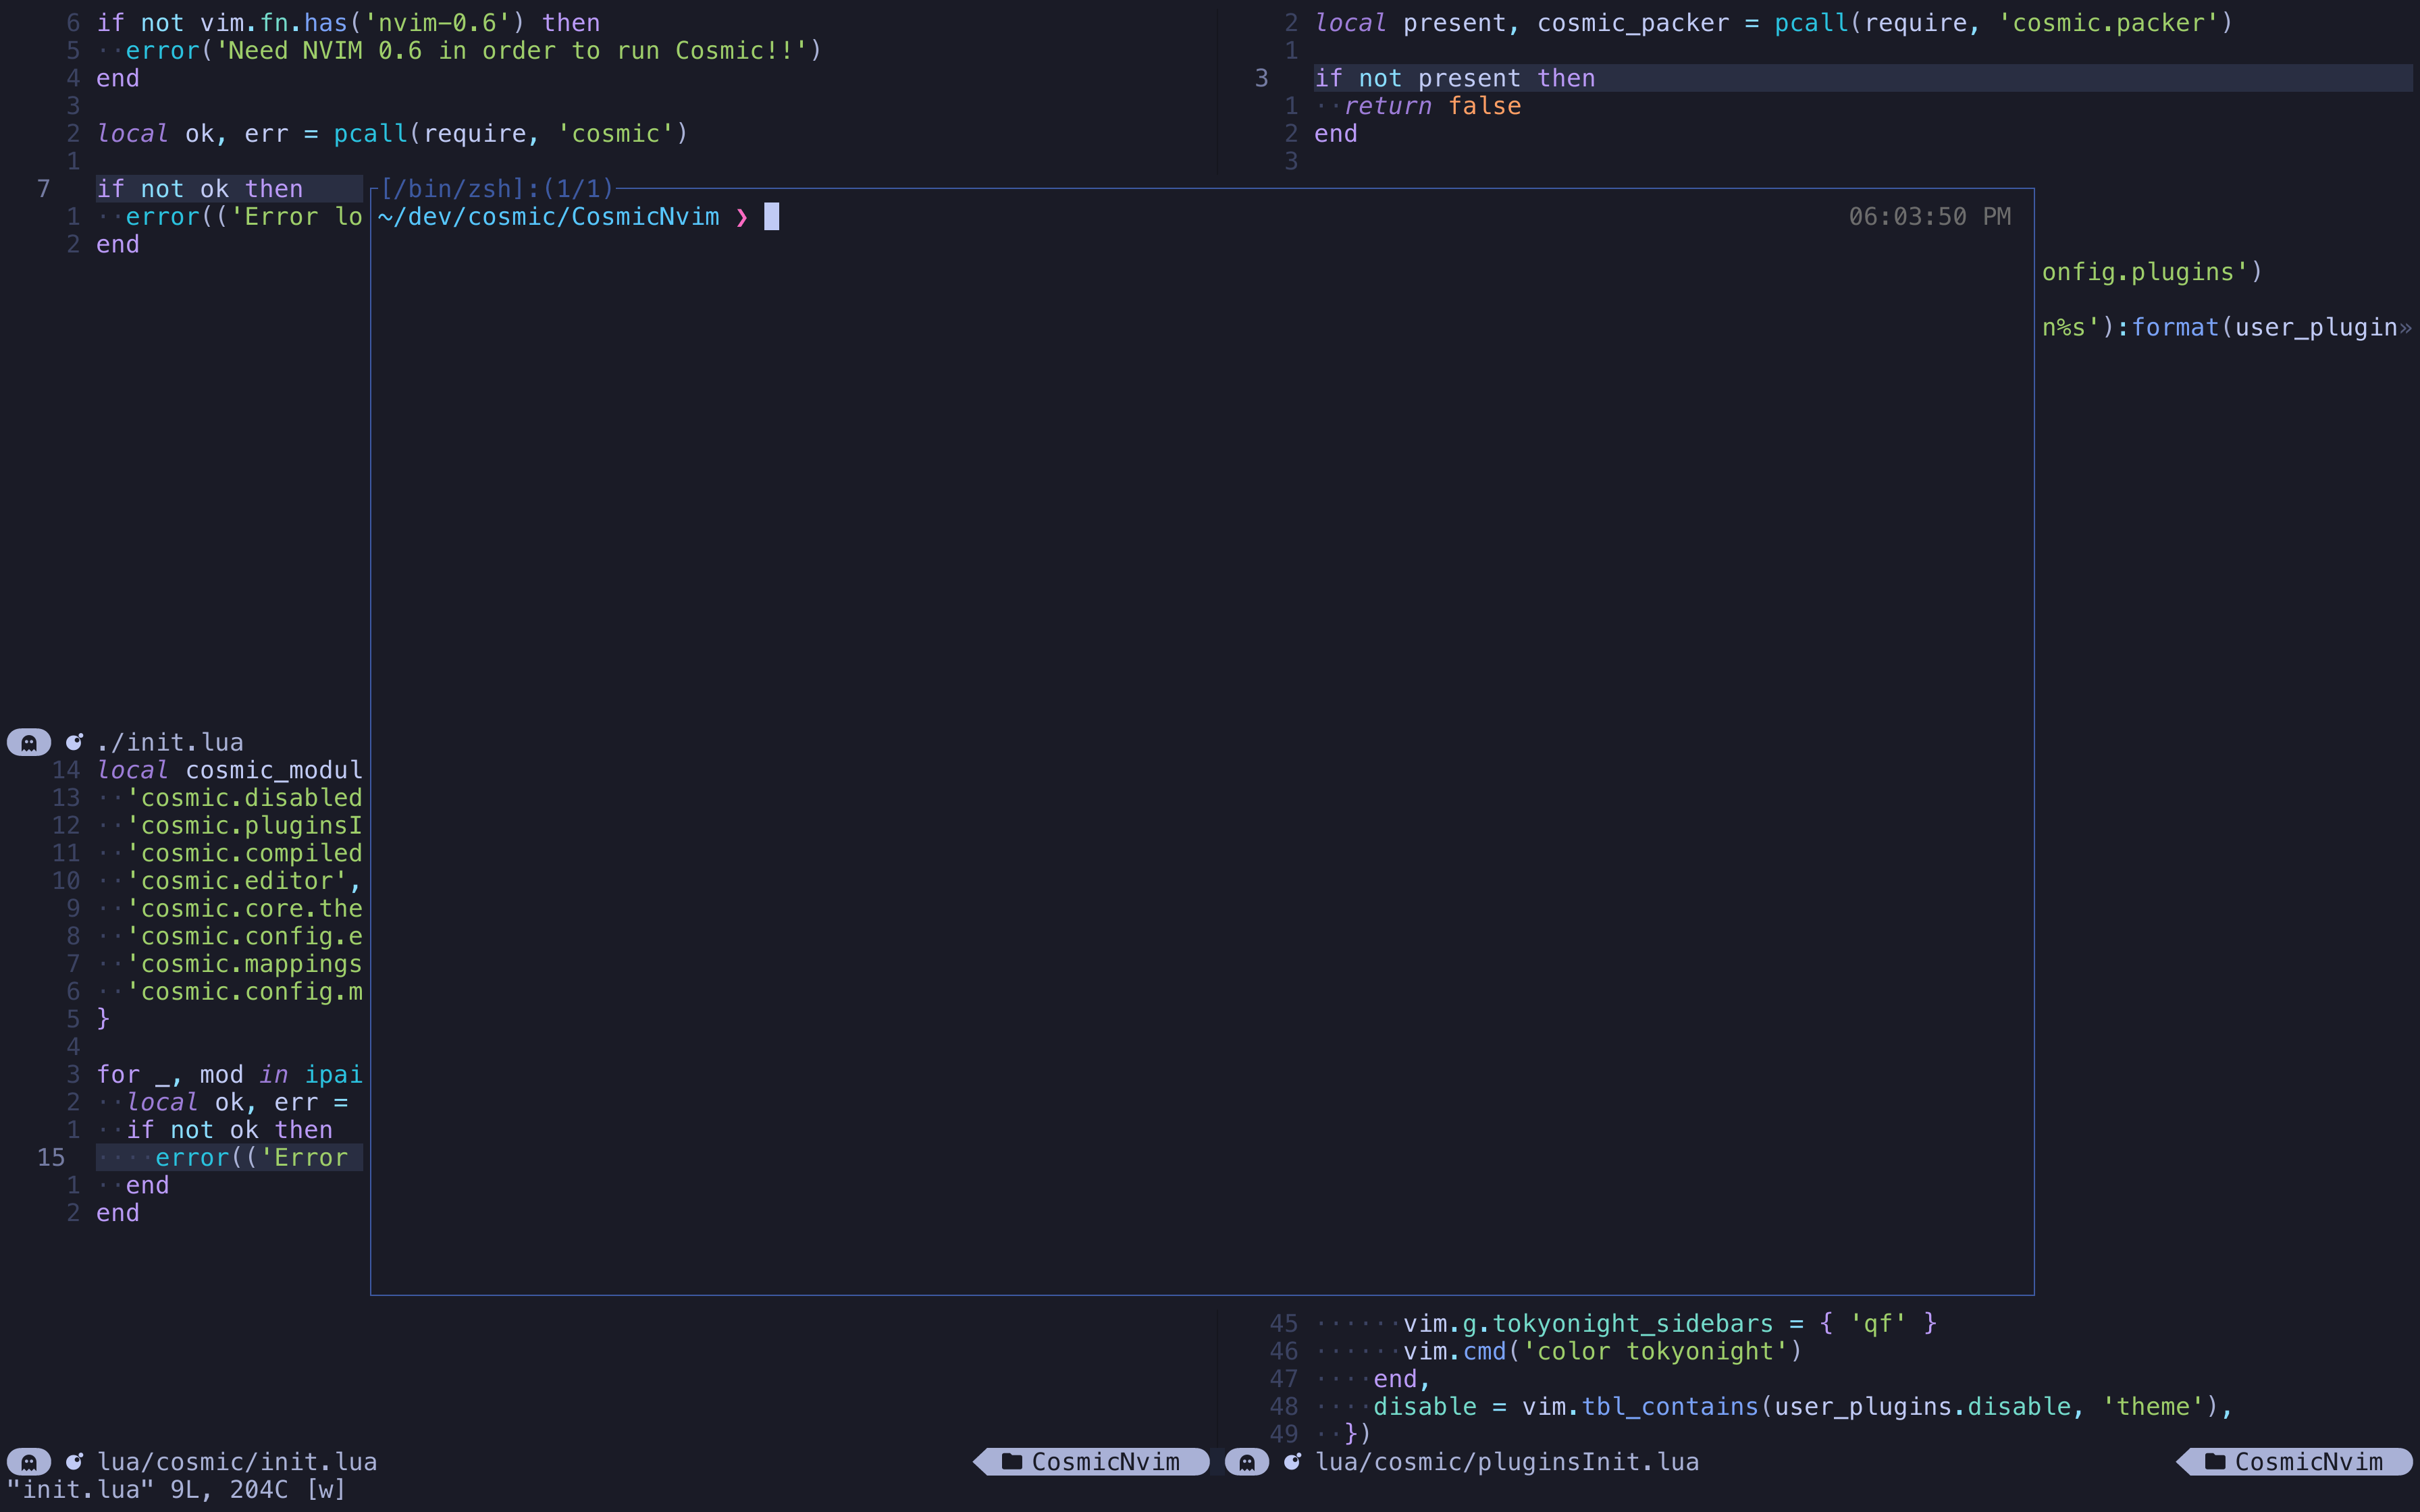Click the ❯ prompt chevron in the zsh terminal
This screenshot has width=2420, height=1512.
742,217
